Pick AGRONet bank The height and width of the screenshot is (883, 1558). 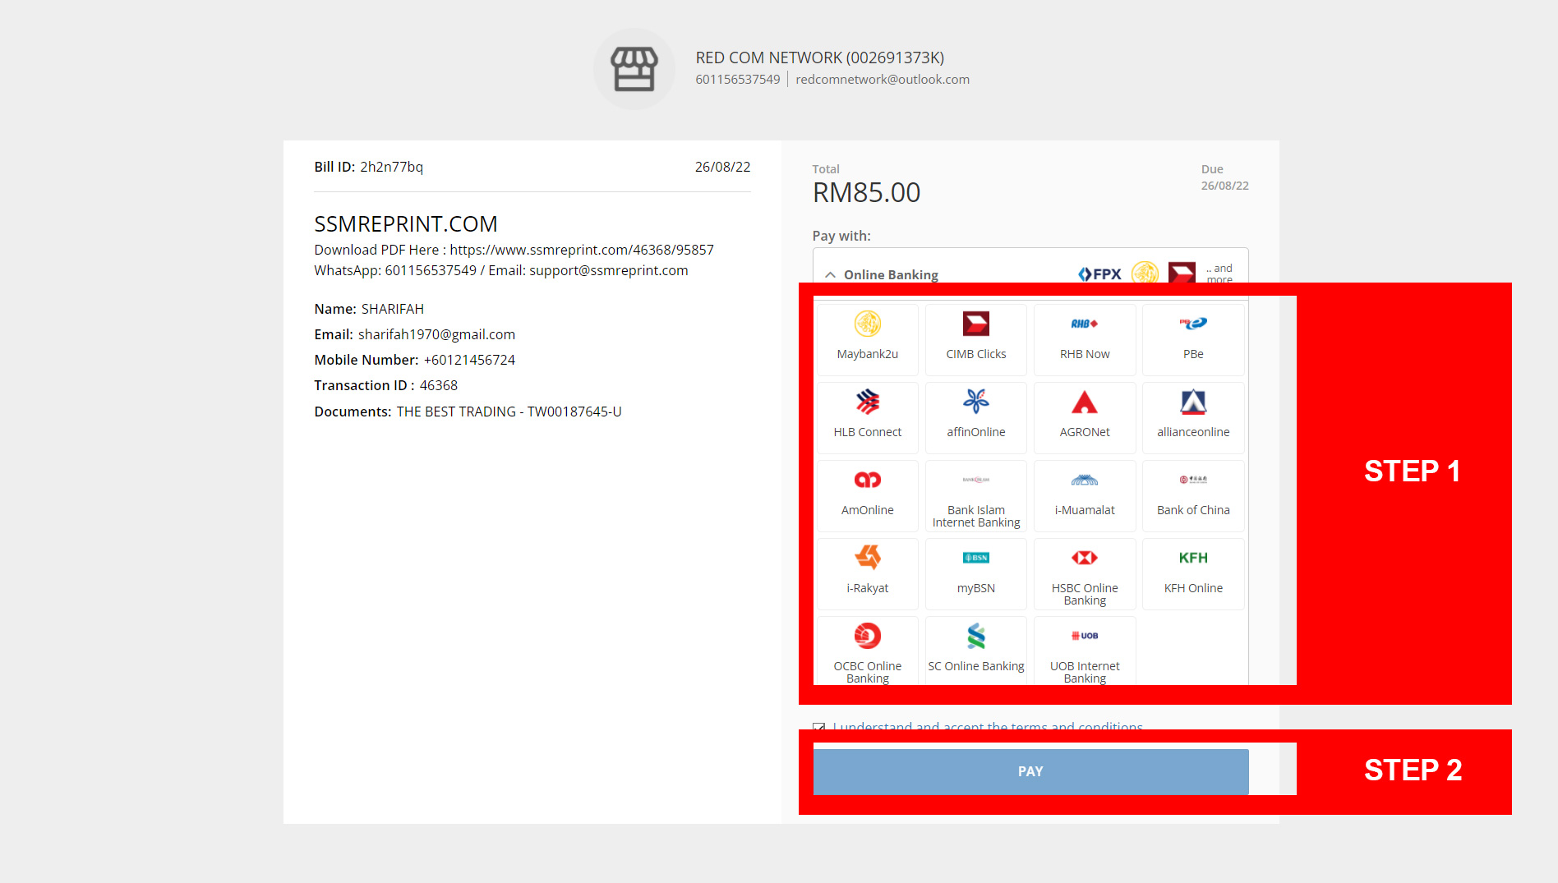(1085, 417)
